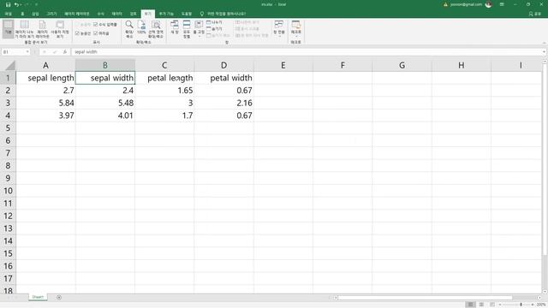Viewport: 548px width, 308px height.
Task: Click the Share icon at top right
Action: pos(535,14)
